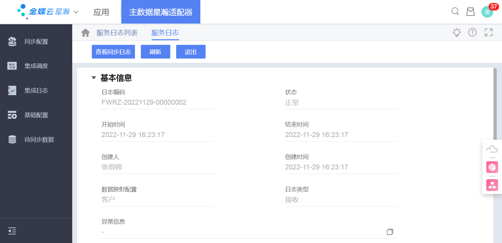The image size is (502, 243).
Task: Click the 待同步数据 database icon
Action: [12, 140]
